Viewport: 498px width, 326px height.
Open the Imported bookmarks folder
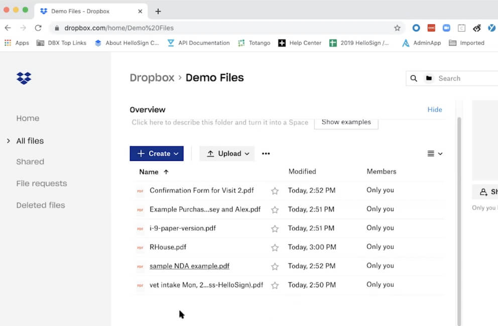(466, 43)
